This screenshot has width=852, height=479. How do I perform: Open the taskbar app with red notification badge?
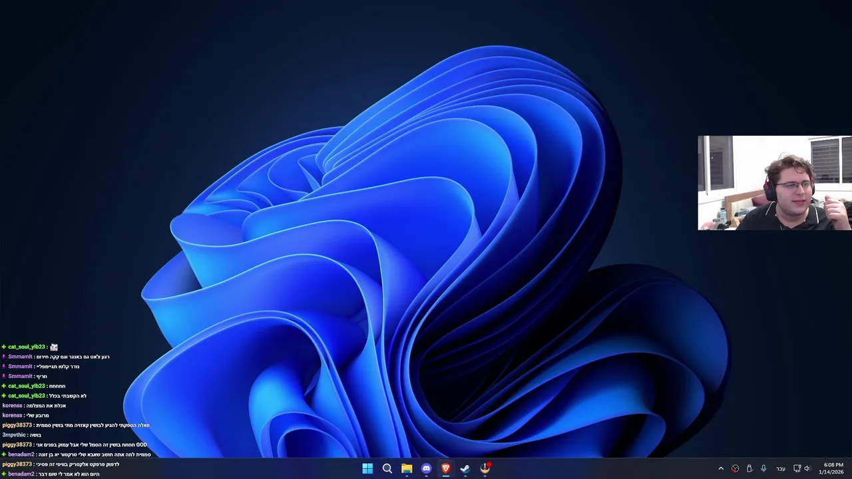point(485,468)
